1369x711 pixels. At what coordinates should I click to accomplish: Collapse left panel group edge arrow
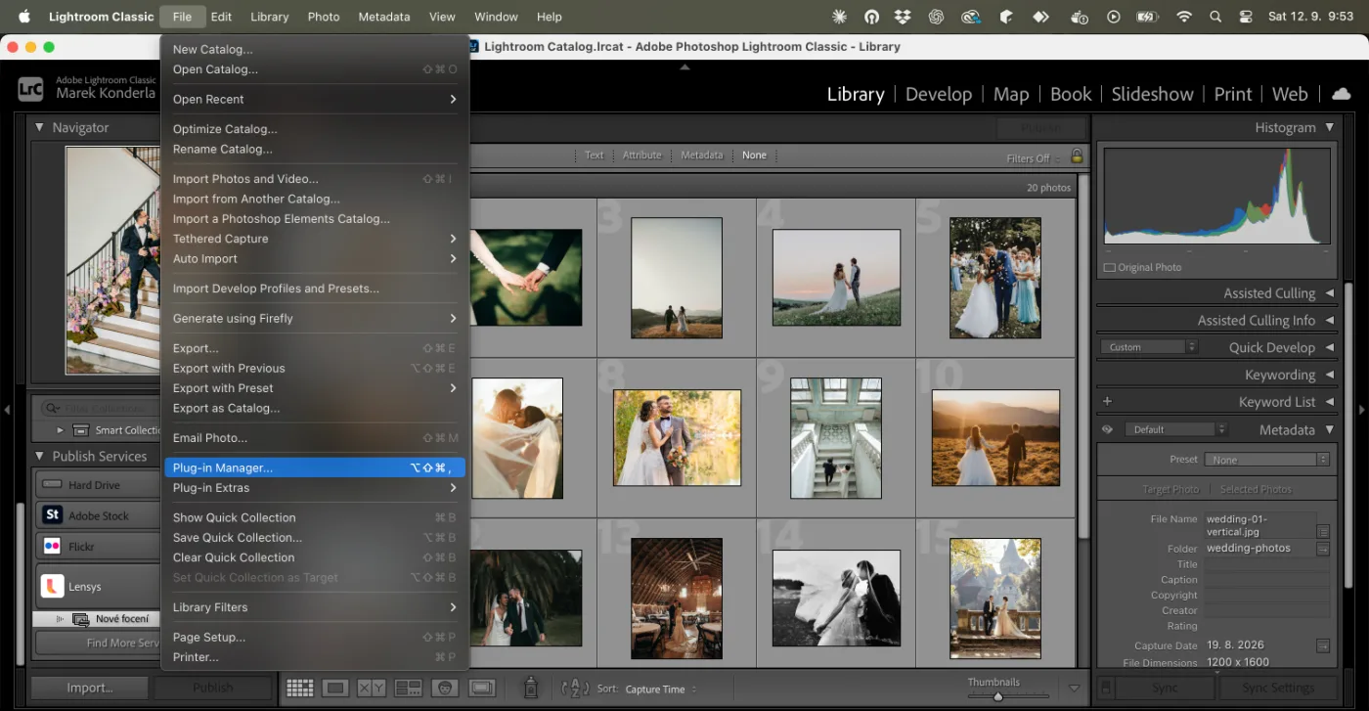(7, 410)
